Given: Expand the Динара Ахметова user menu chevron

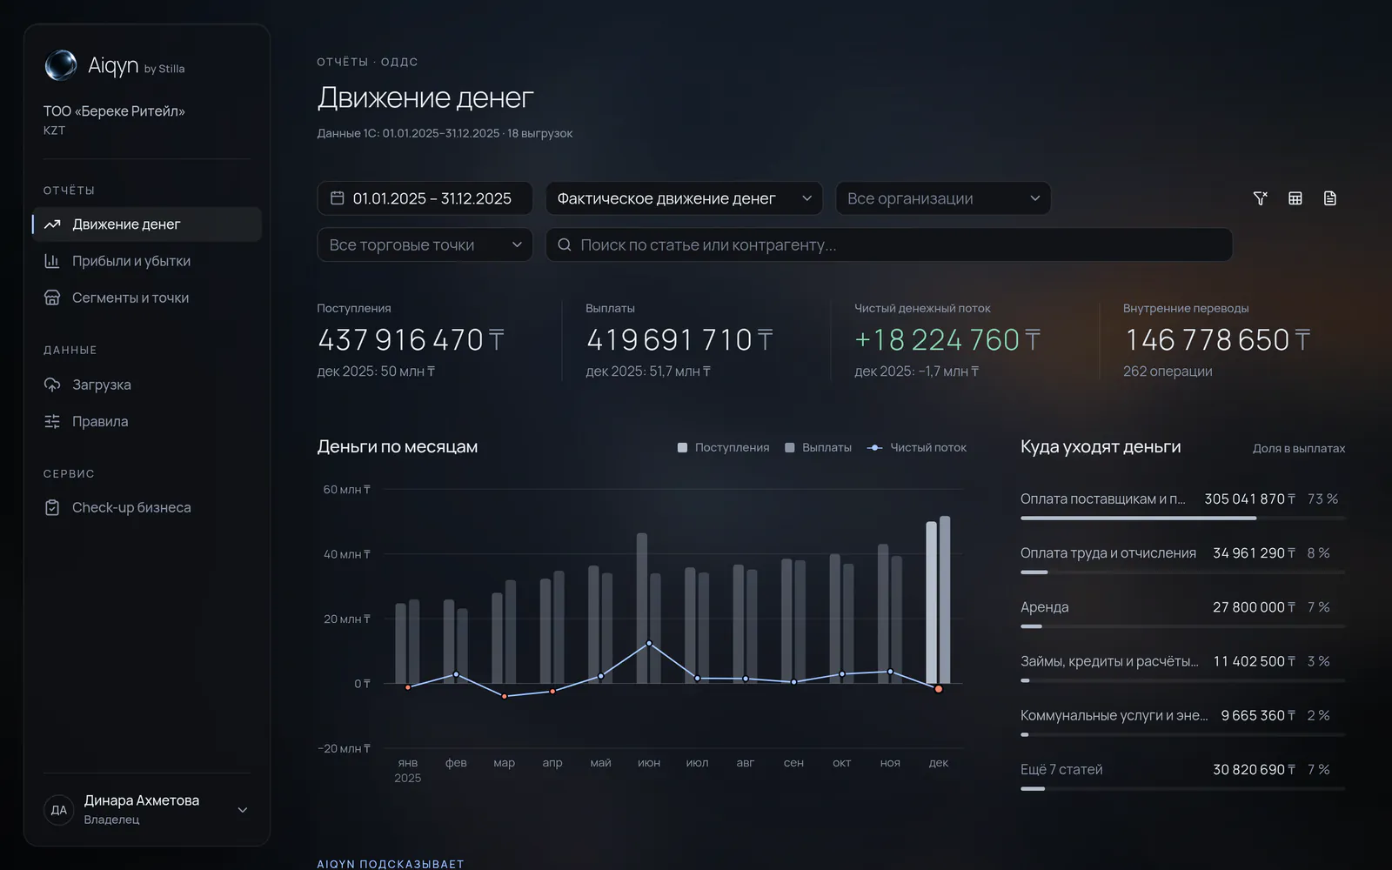Looking at the screenshot, I should (243, 810).
